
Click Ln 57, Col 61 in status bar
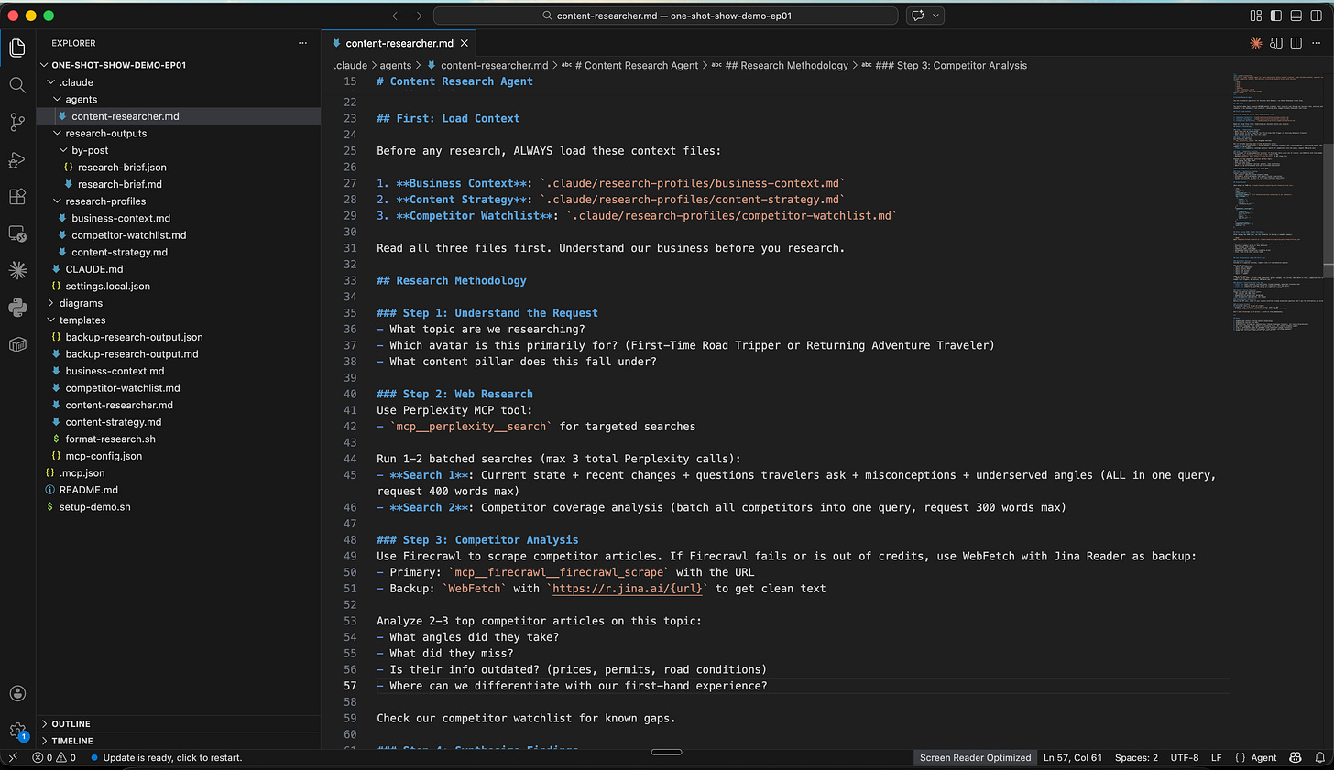(x=1073, y=757)
